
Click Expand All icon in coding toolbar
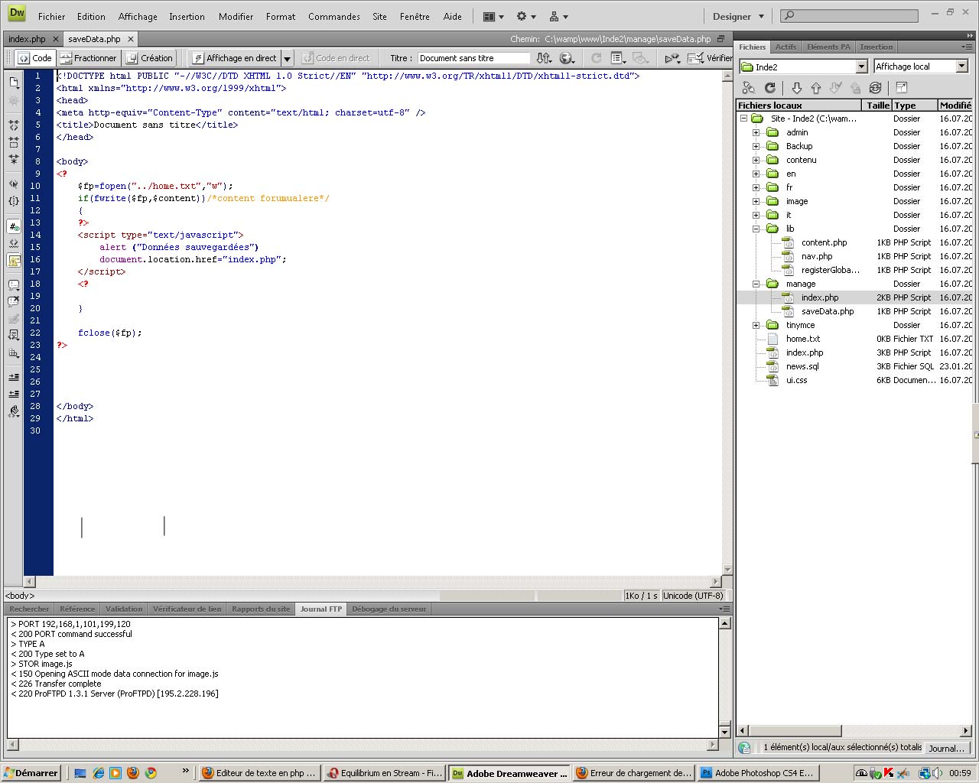click(x=14, y=159)
